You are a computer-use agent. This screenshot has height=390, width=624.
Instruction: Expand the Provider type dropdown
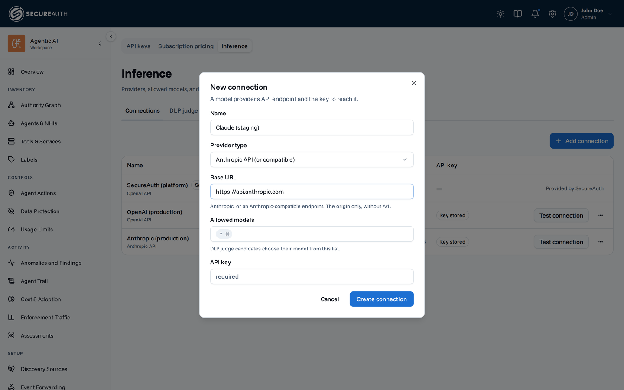click(x=312, y=159)
